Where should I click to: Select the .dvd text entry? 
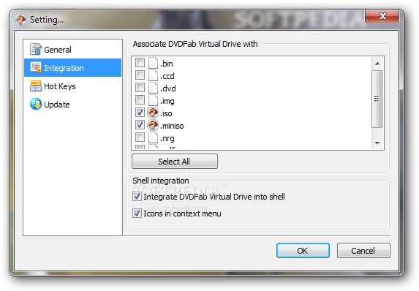click(168, 88)
